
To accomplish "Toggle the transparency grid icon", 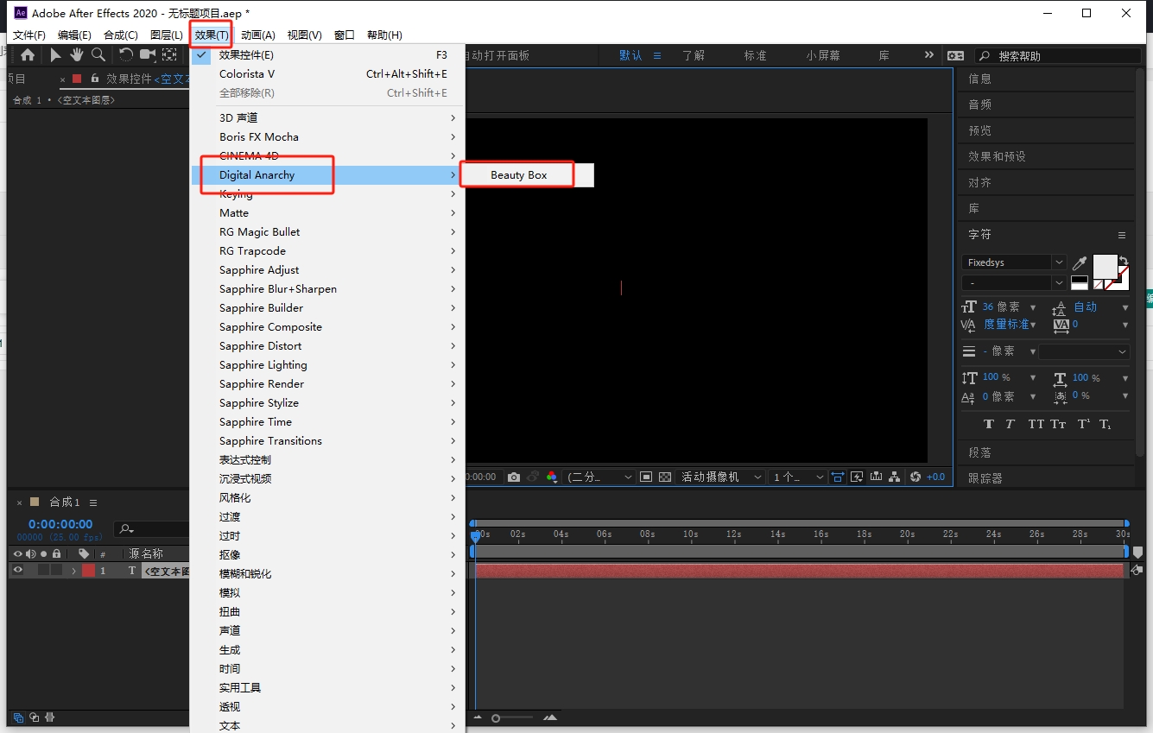I will (665, 477).
